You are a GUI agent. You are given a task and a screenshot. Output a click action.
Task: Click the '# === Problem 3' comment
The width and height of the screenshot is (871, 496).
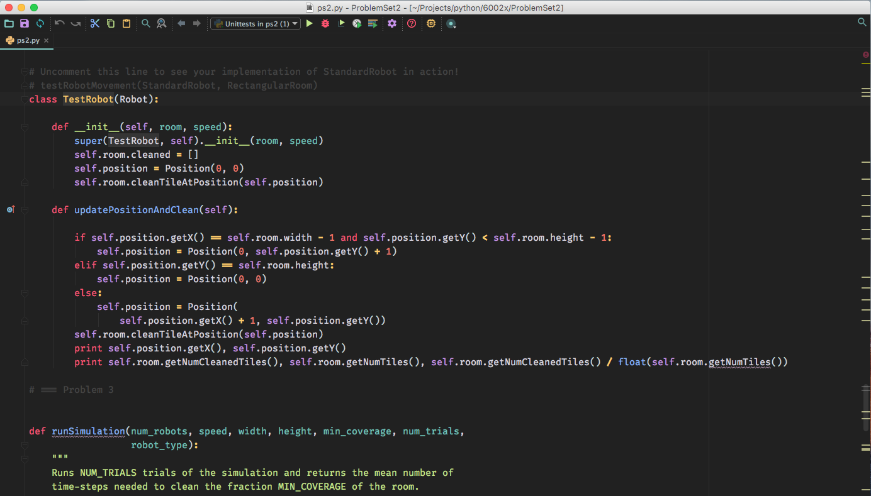pos(71,390)
